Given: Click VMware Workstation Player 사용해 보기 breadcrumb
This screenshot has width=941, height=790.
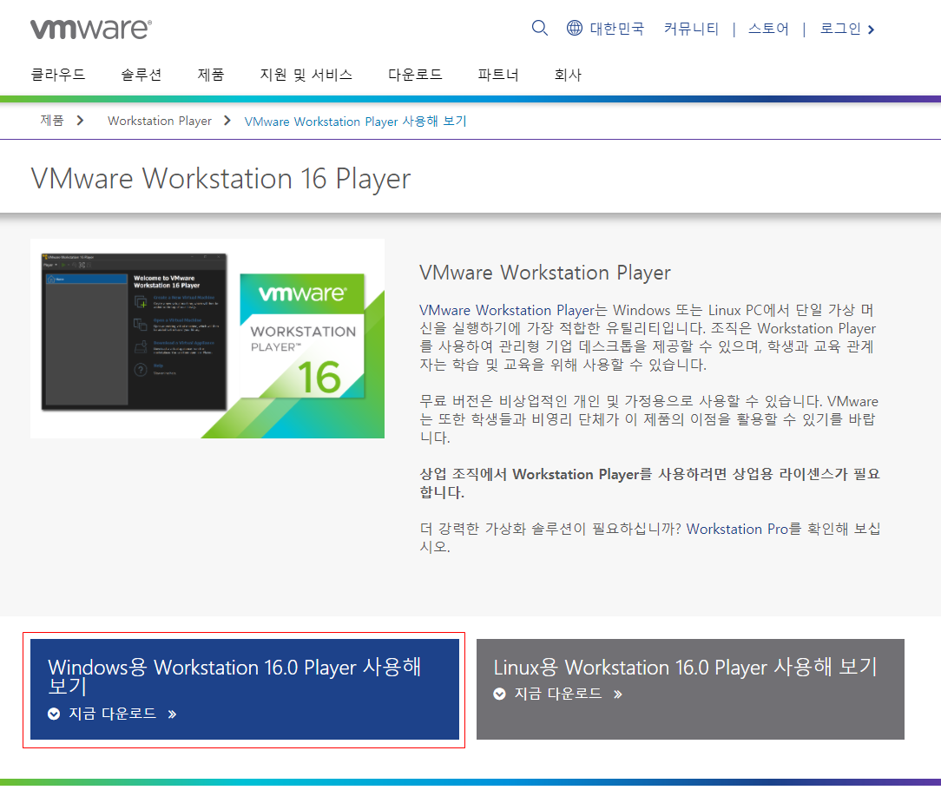Looking at the screenshot, I should pos(355,122).
